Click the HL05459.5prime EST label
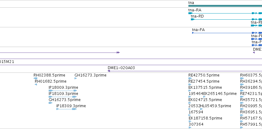 pos(216,106)
